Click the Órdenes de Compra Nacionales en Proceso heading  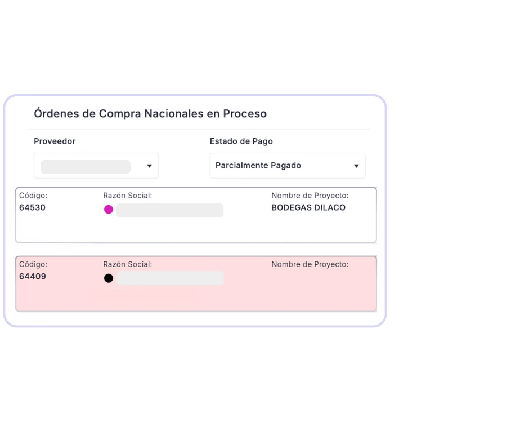(150, 113)
